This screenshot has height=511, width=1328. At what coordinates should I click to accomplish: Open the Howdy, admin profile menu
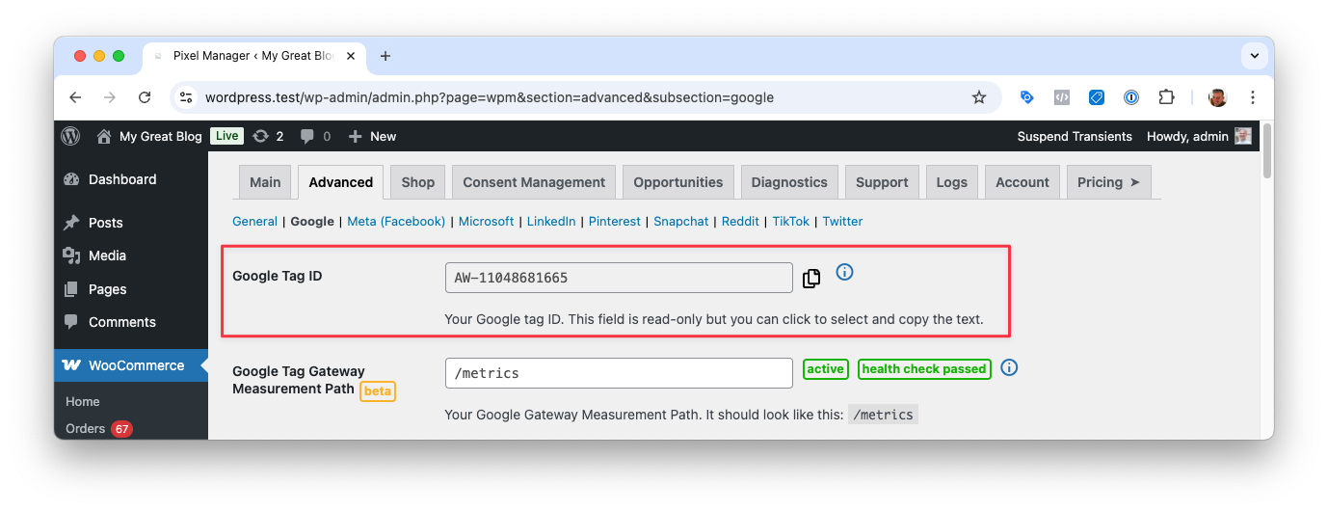1198,136
